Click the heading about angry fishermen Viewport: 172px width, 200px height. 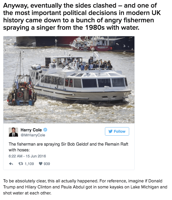[x=82, y=17]
